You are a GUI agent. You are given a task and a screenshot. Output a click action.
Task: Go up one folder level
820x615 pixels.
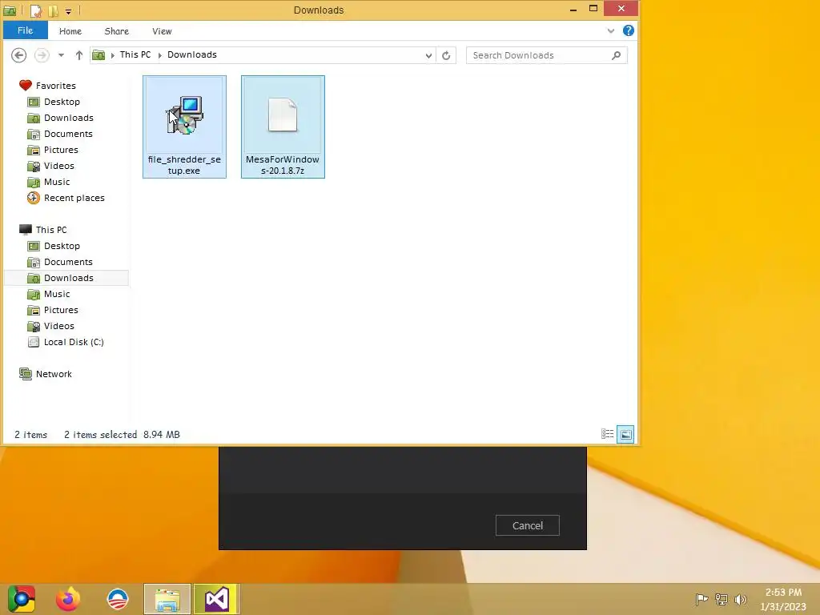[x=79, y=55]
